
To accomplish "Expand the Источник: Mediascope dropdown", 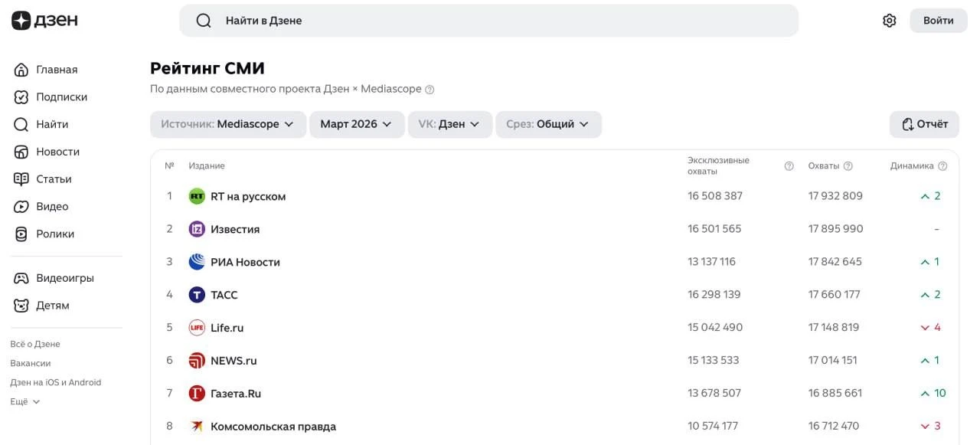I will pyautogui.click(x=227, y=124).
